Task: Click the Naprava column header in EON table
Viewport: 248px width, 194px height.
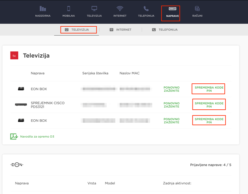Action: (22, 183)
